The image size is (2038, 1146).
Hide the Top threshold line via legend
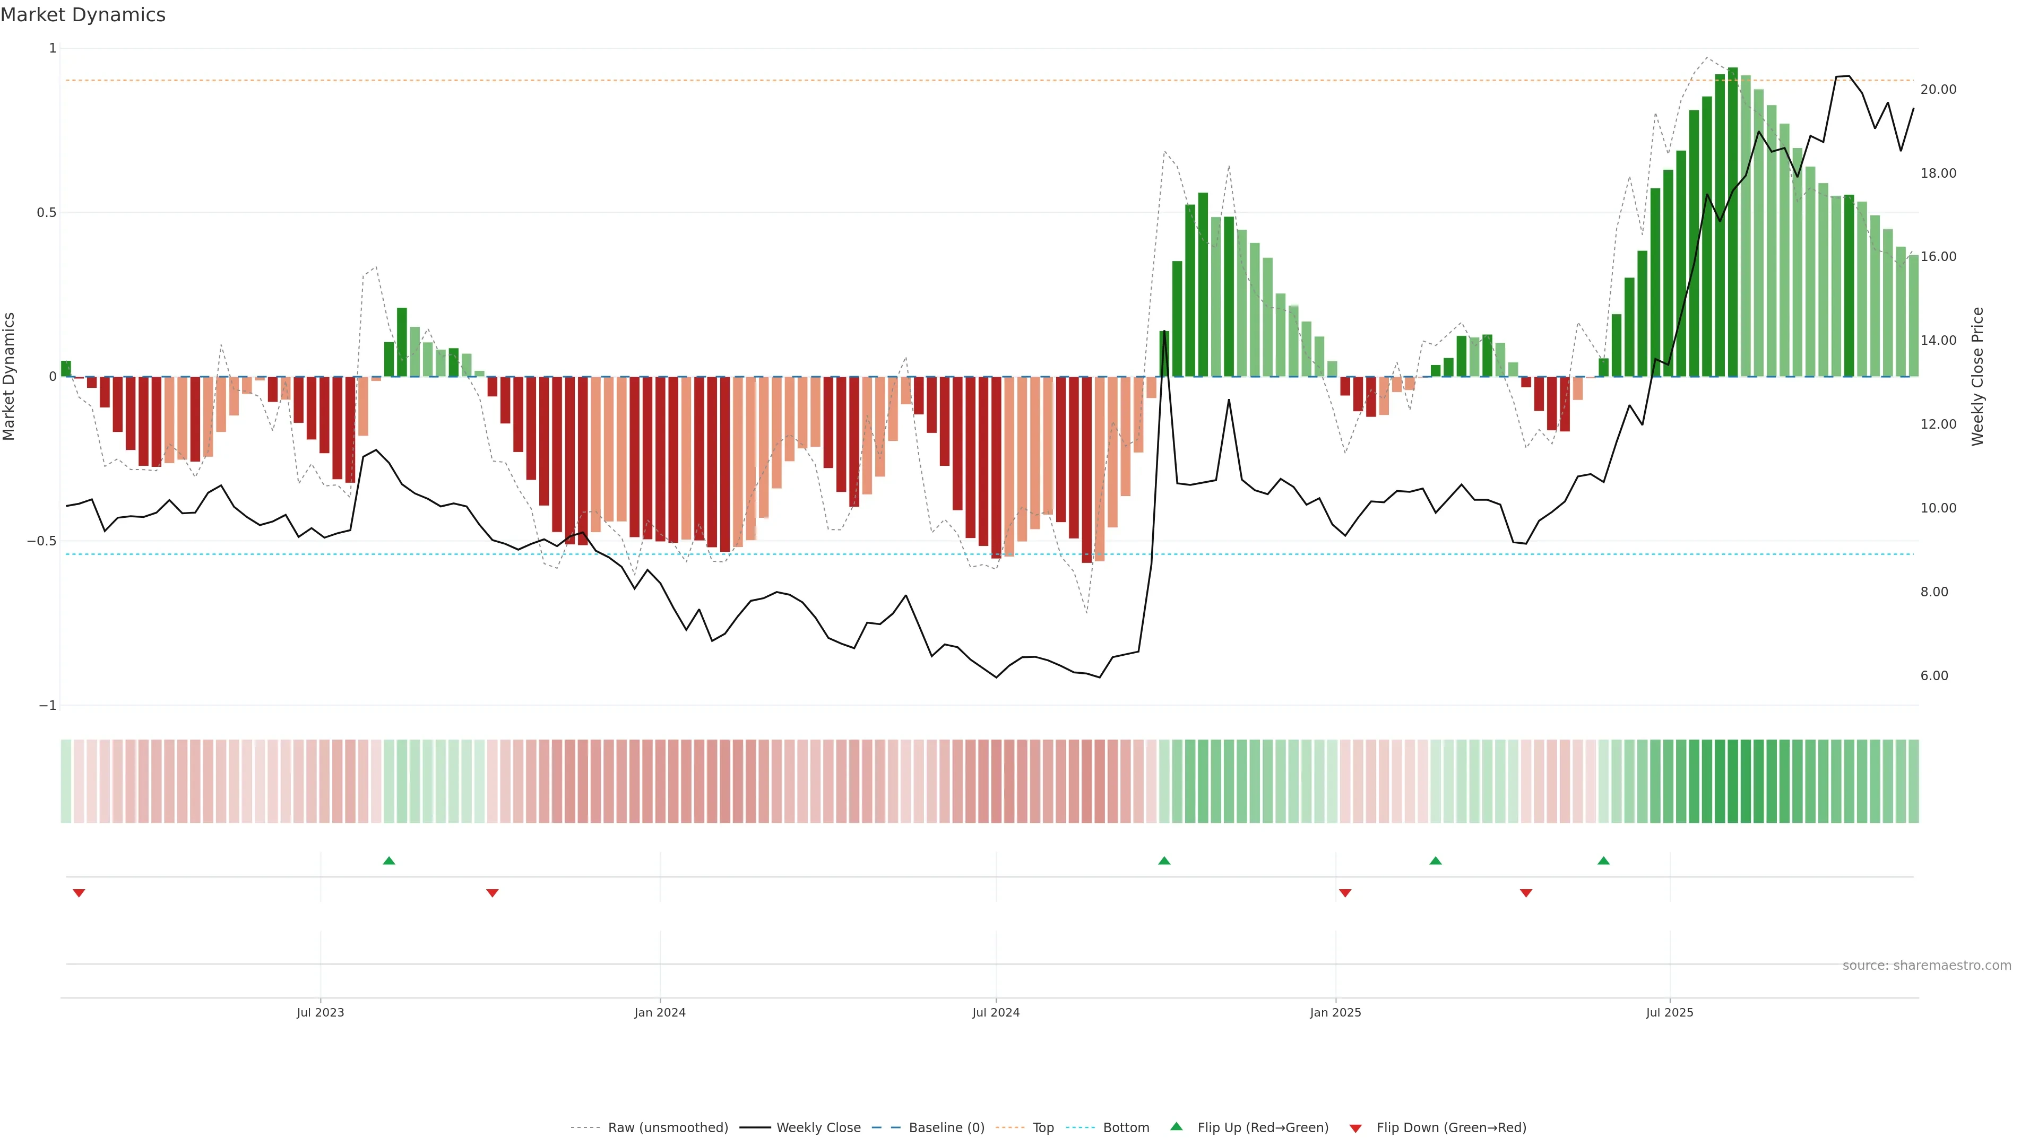click(1043, 1128)
